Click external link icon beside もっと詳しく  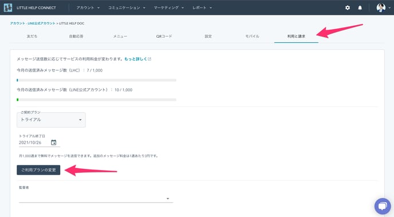[149, 59]
